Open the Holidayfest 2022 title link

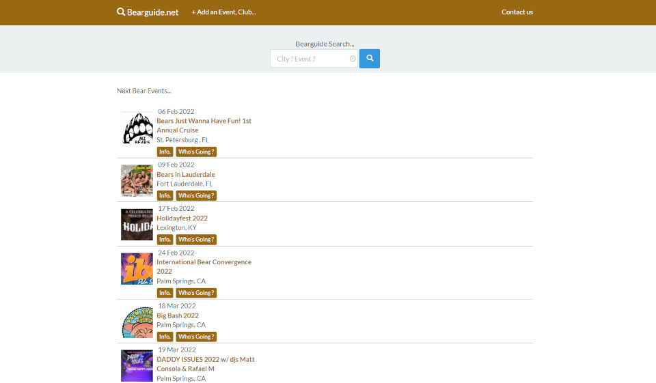pos(182,218)
